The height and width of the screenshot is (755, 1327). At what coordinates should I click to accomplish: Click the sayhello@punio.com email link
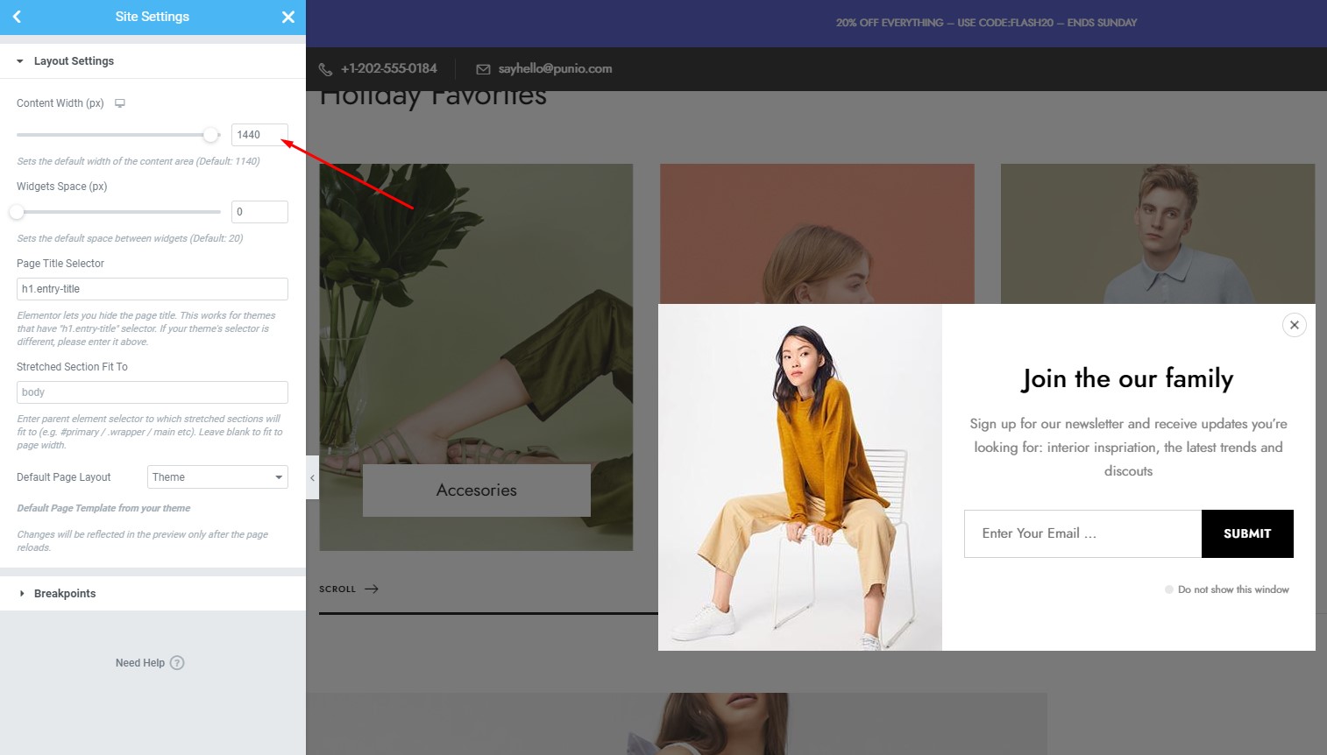pos(555,69)
